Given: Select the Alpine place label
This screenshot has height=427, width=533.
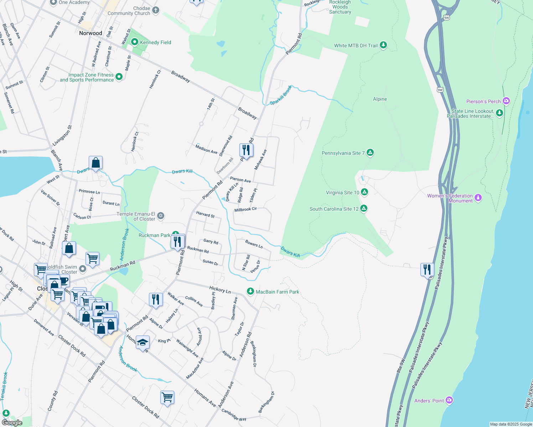Looking at the screenshot, I should click(x=380, y=99).
